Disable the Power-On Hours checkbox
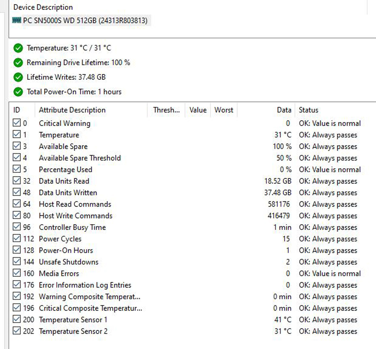The width and height of the screenshot is (376, 349). coord(17,249)
